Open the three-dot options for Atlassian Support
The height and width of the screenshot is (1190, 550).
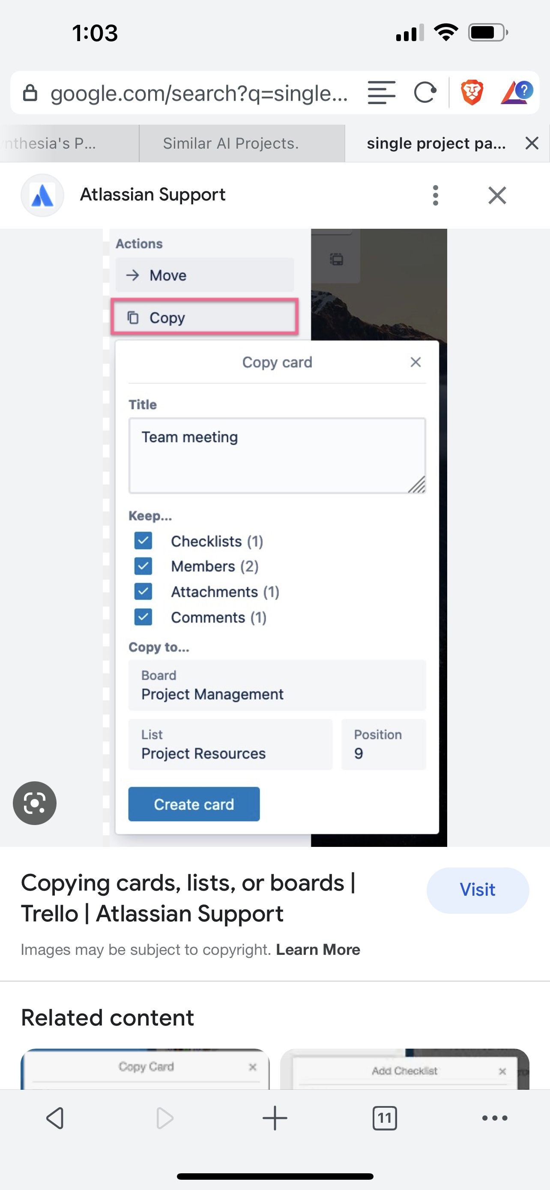coord(435,195)
